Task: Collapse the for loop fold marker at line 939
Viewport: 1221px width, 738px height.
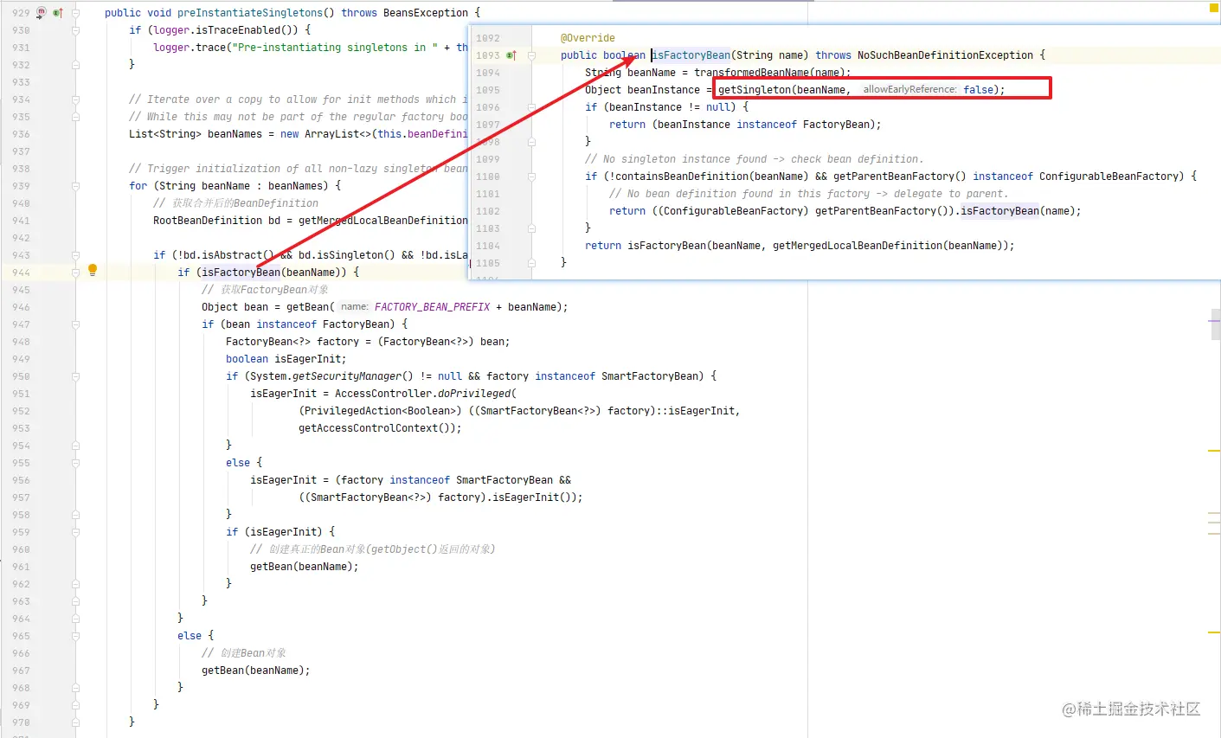Action: [x=75, y=186]
